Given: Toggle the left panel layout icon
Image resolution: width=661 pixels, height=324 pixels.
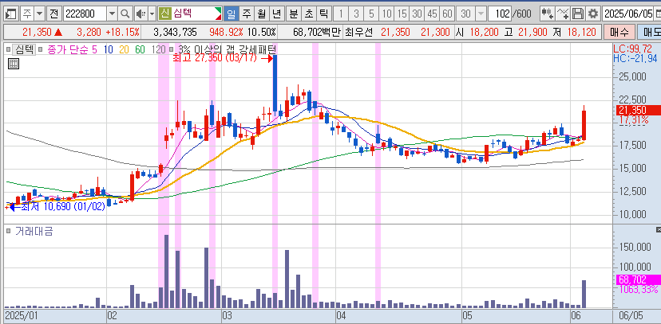Looking at the screenshot, I should click(x=11, y=14).
